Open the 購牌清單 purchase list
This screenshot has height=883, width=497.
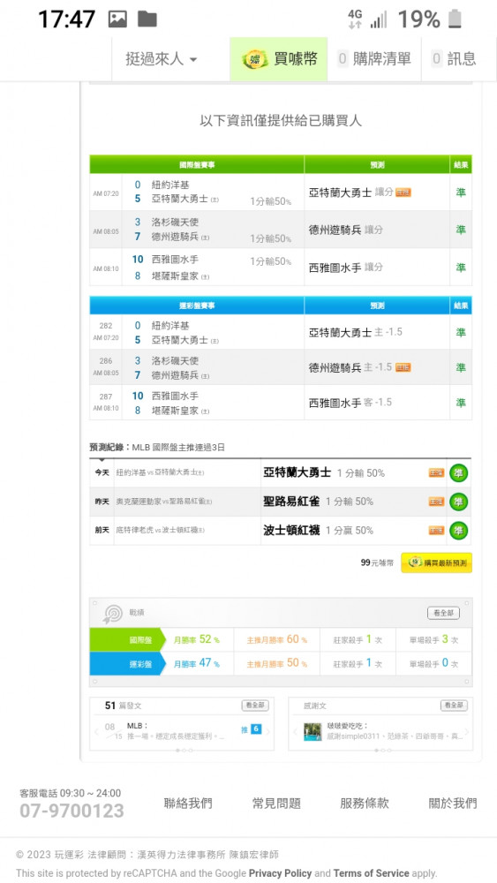373,58
